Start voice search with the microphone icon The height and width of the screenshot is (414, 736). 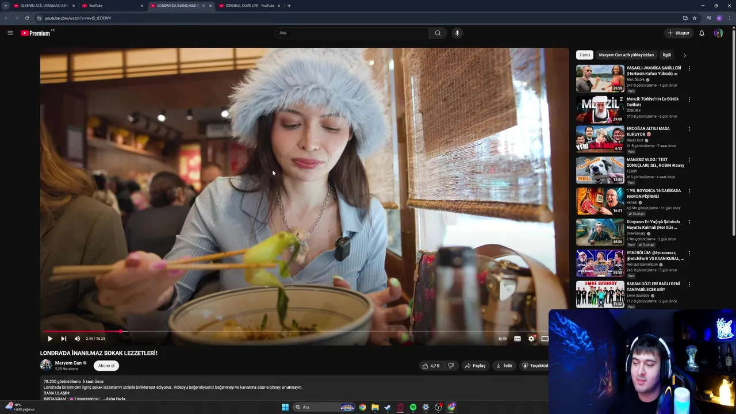[457, 33]
